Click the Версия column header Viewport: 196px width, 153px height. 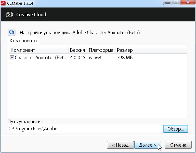(x=77, y=50)
